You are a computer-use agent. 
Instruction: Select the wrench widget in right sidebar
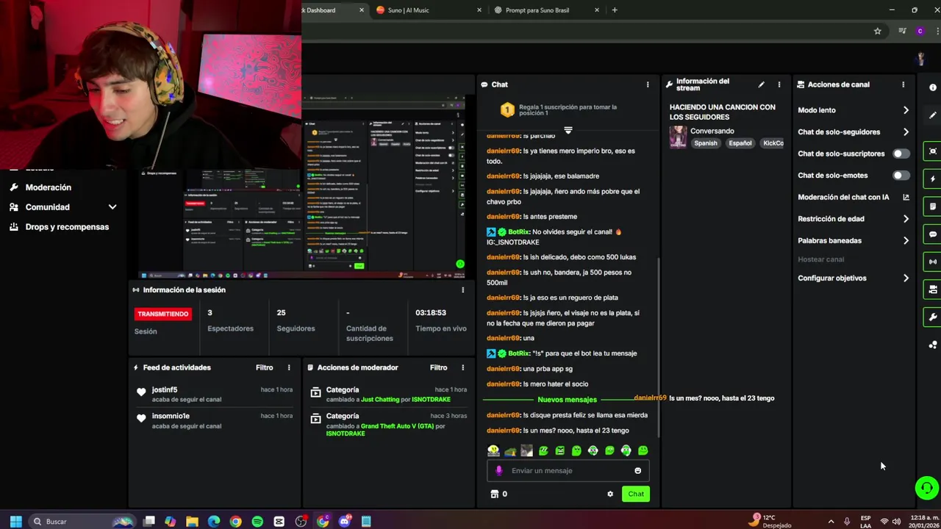(x=932, y=317)
